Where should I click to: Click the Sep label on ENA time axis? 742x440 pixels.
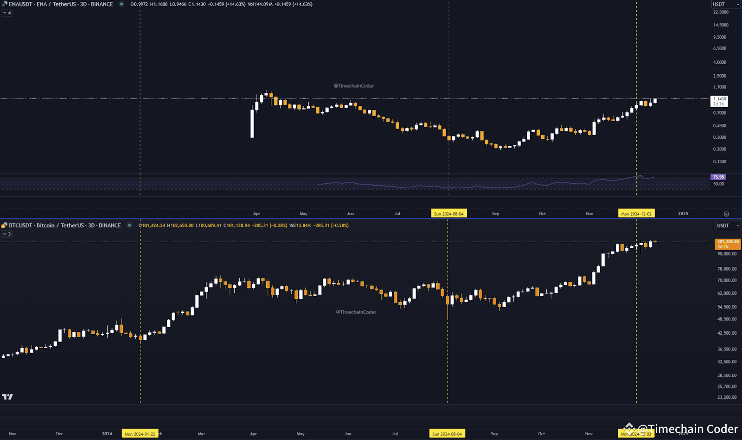click(496, 214)
